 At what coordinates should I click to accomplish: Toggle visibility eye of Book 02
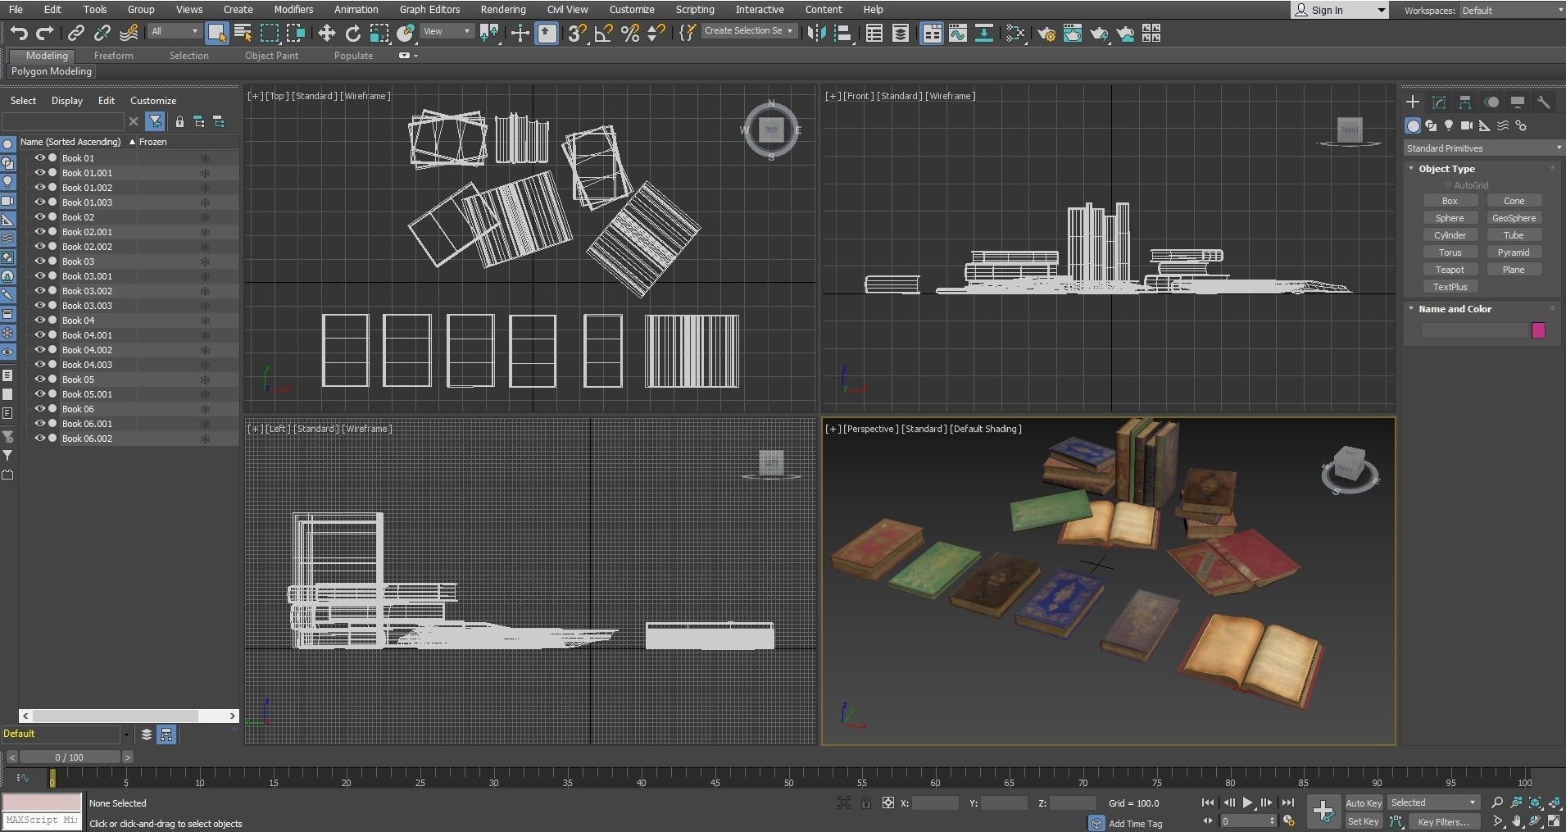point(39,216)
